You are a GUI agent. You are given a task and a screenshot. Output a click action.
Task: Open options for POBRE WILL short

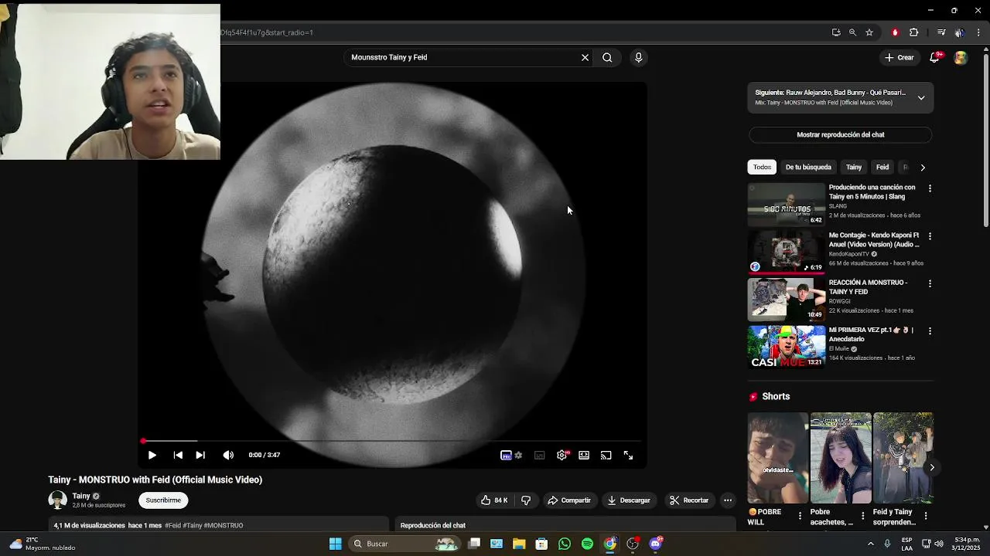click(x=801, y=516)
